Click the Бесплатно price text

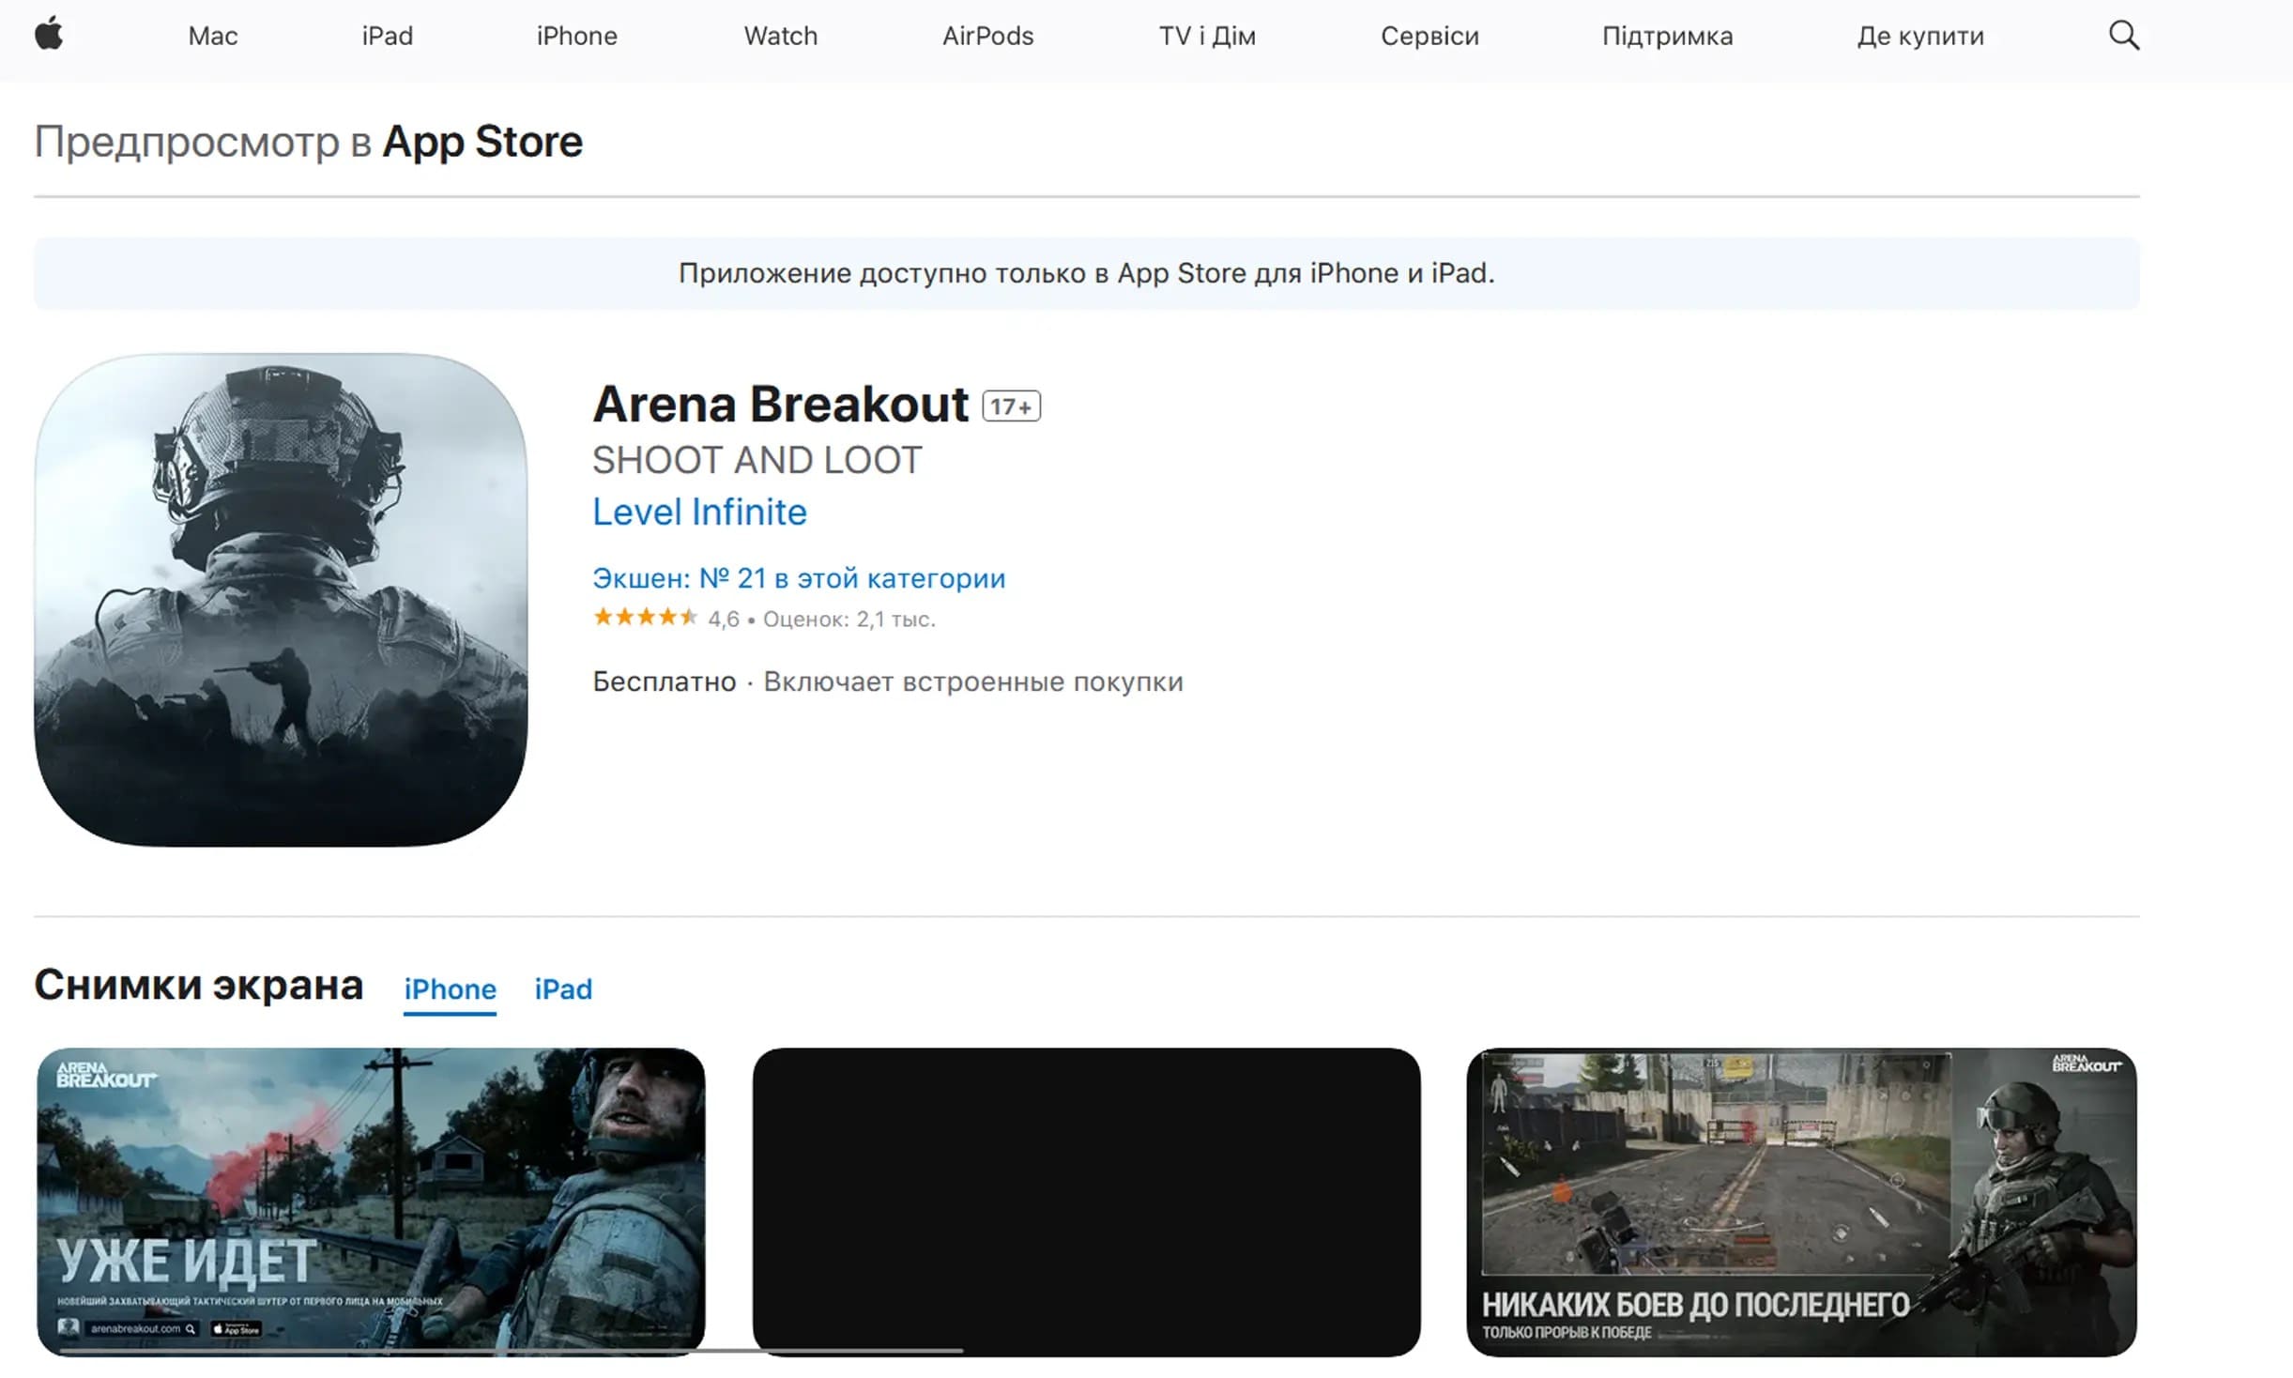click(x=665, y=681)
